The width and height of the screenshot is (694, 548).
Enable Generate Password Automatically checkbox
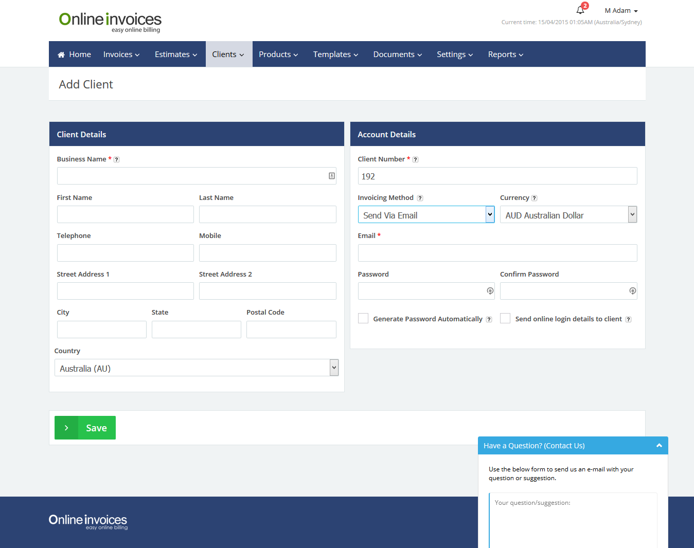pos(363,319)
